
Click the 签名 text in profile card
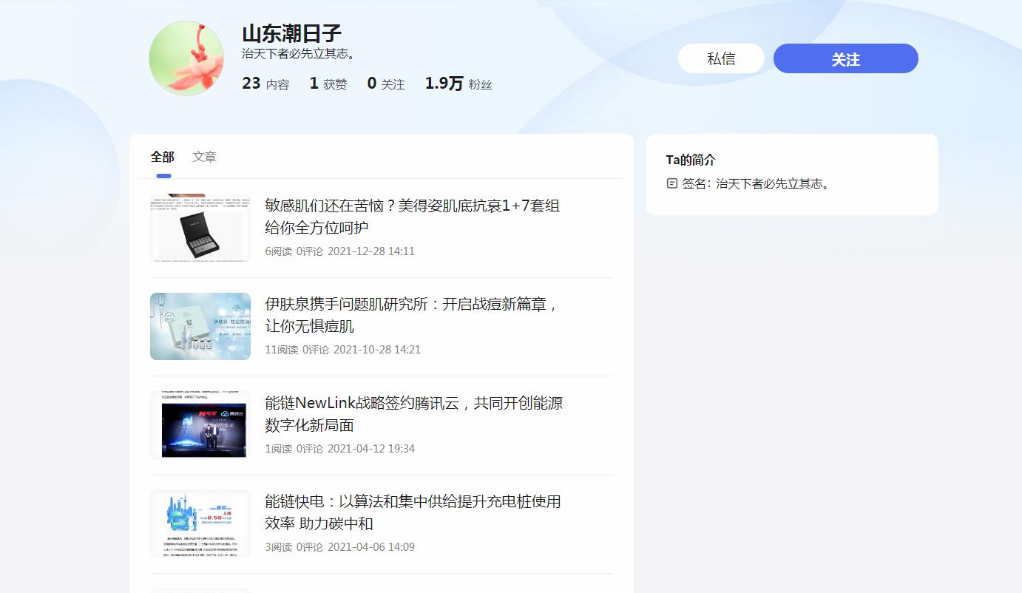[x=756, y=183]
